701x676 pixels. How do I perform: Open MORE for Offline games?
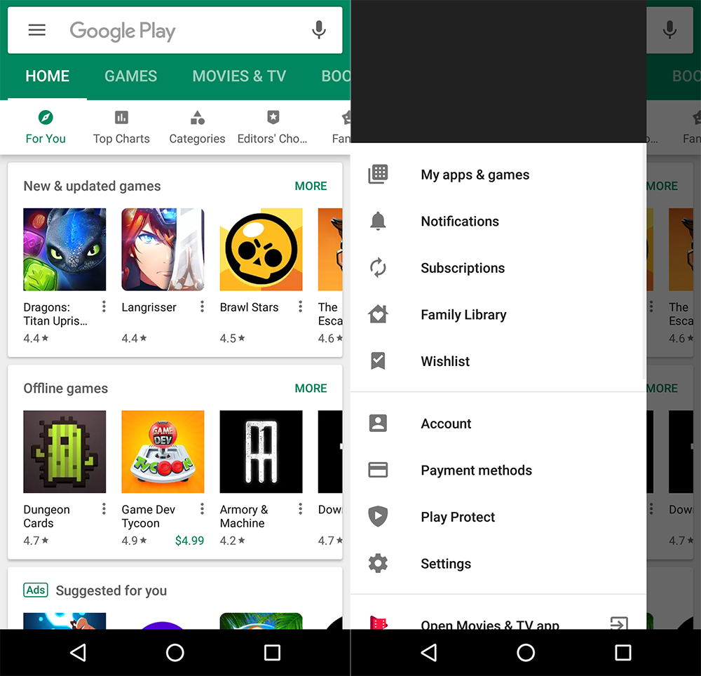[311, 388]
